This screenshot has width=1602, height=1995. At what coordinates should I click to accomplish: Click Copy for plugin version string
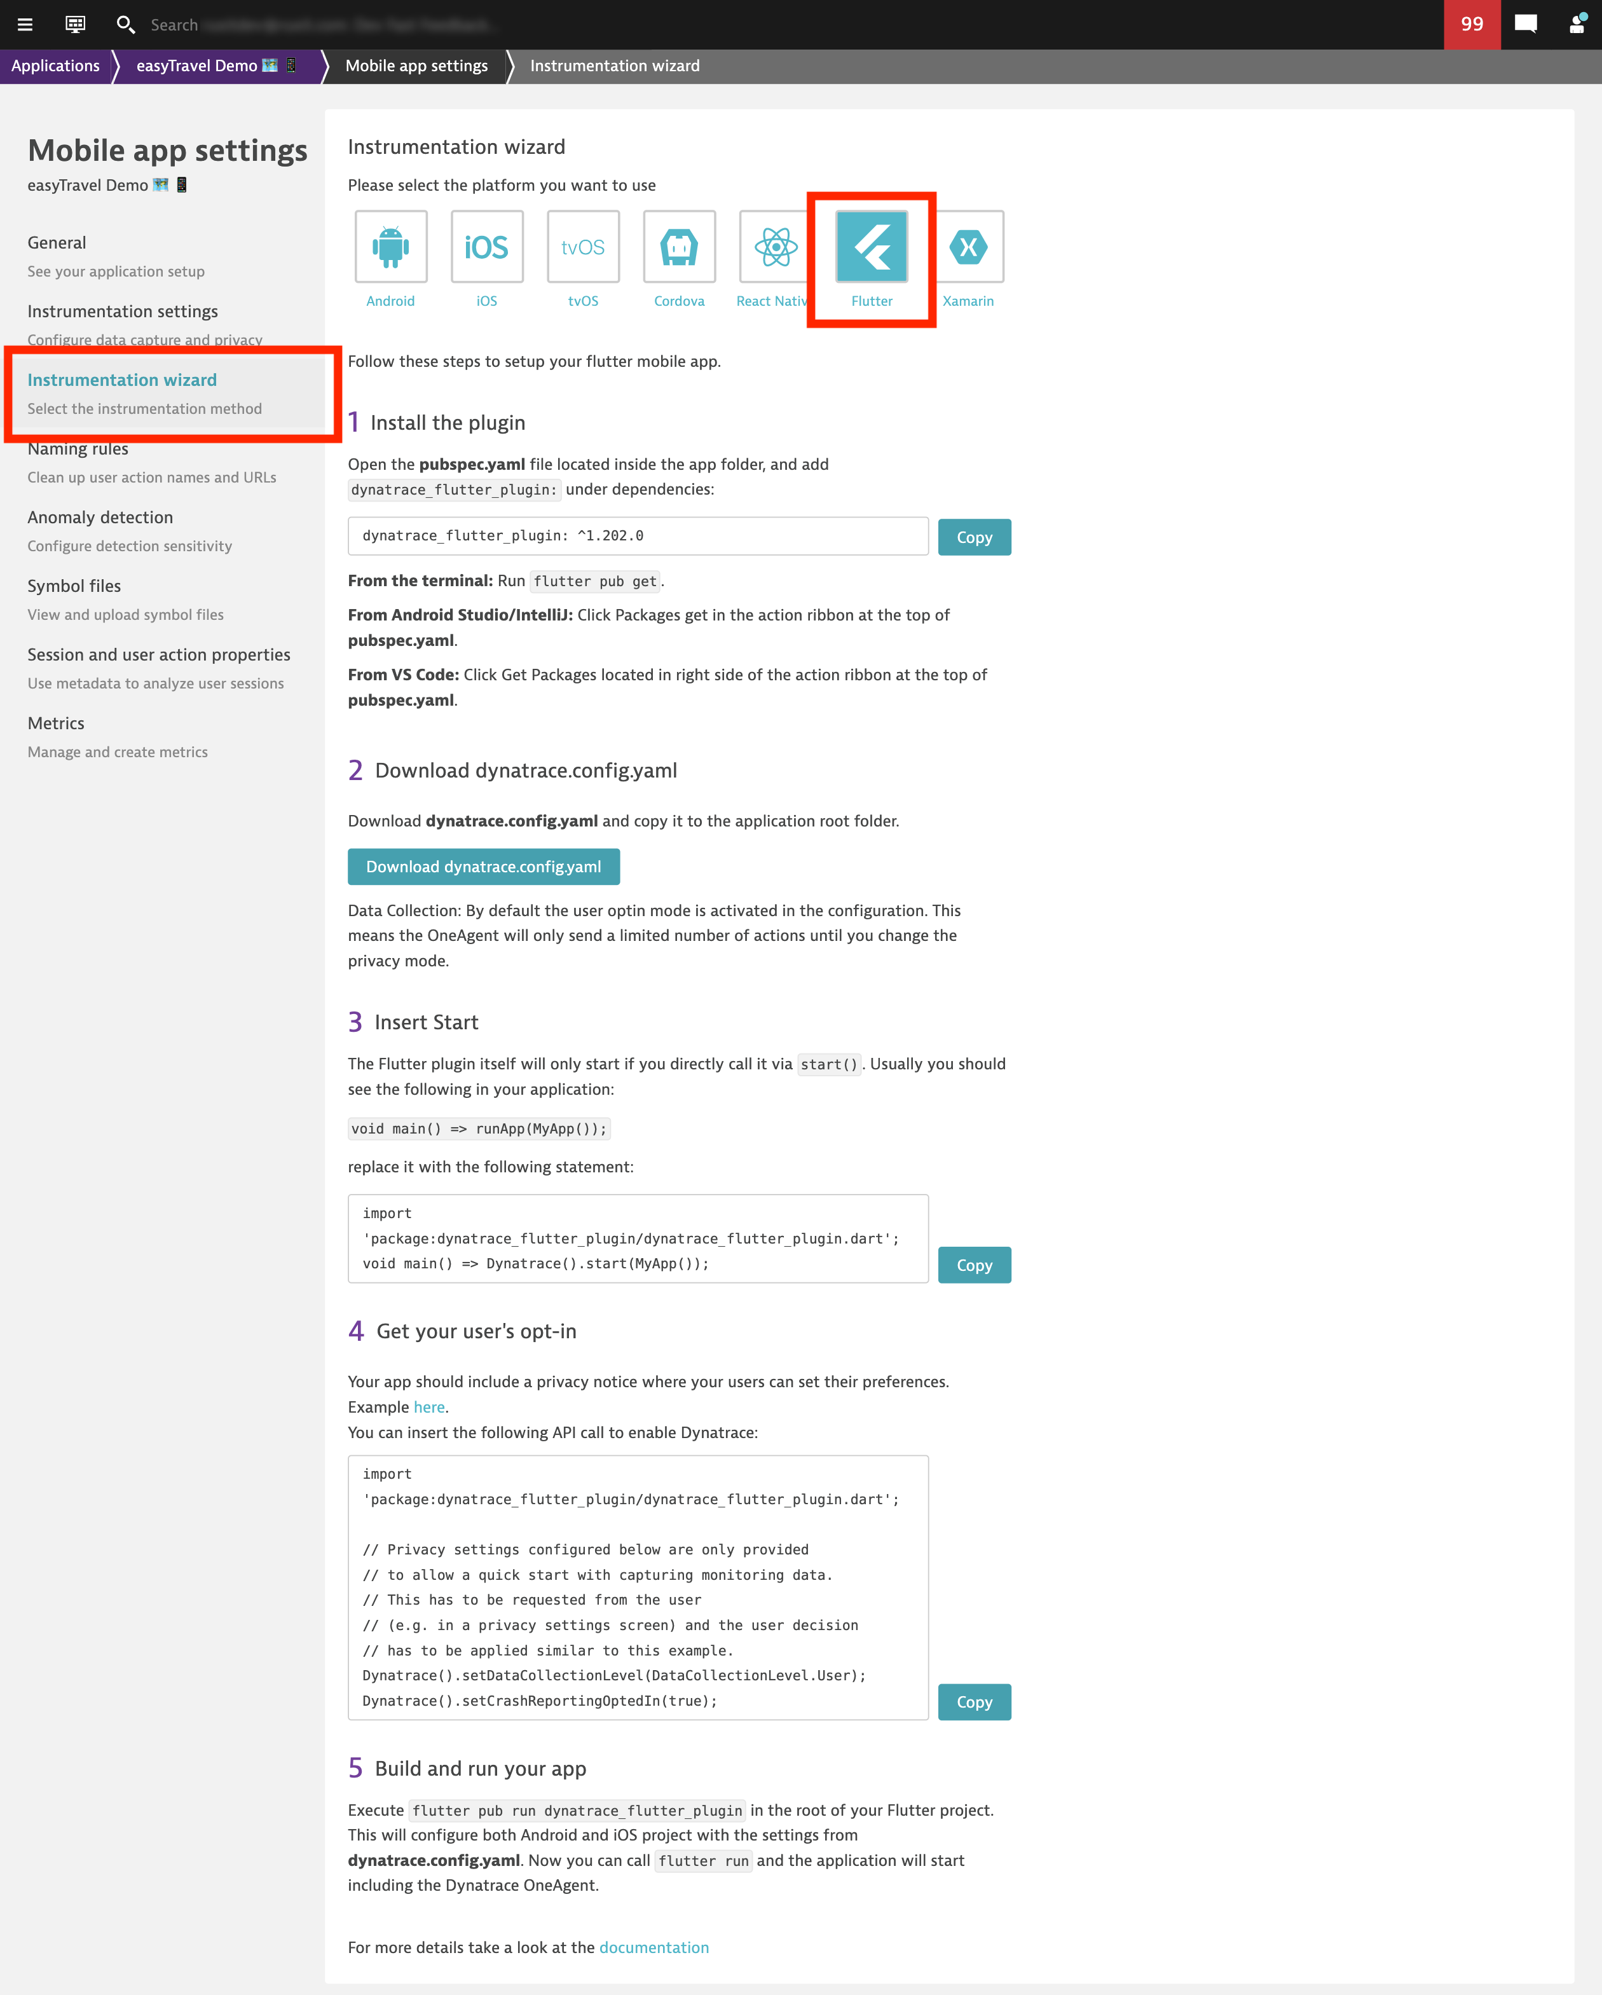coord(975,535)
